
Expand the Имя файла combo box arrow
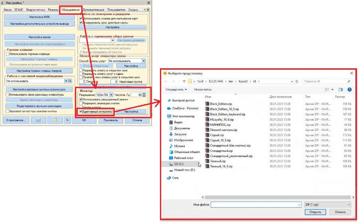pyautogui.click(x=299, y=204)
